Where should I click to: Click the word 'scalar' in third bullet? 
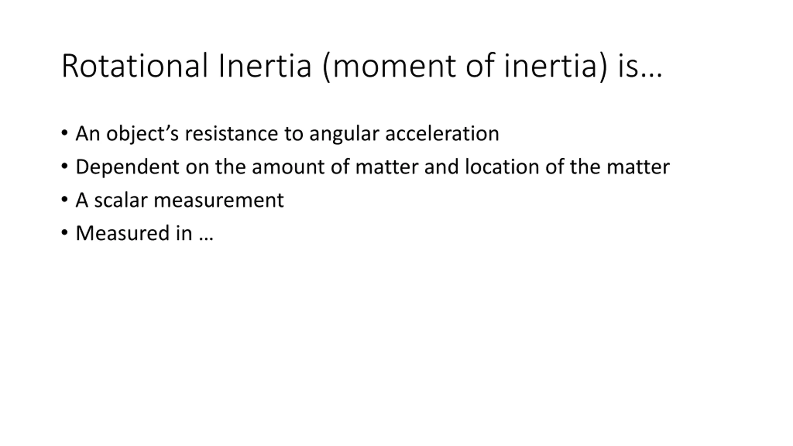point(121,200)
